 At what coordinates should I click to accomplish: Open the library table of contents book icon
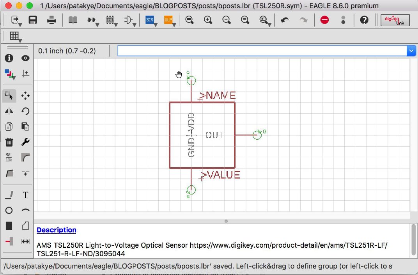73,20
